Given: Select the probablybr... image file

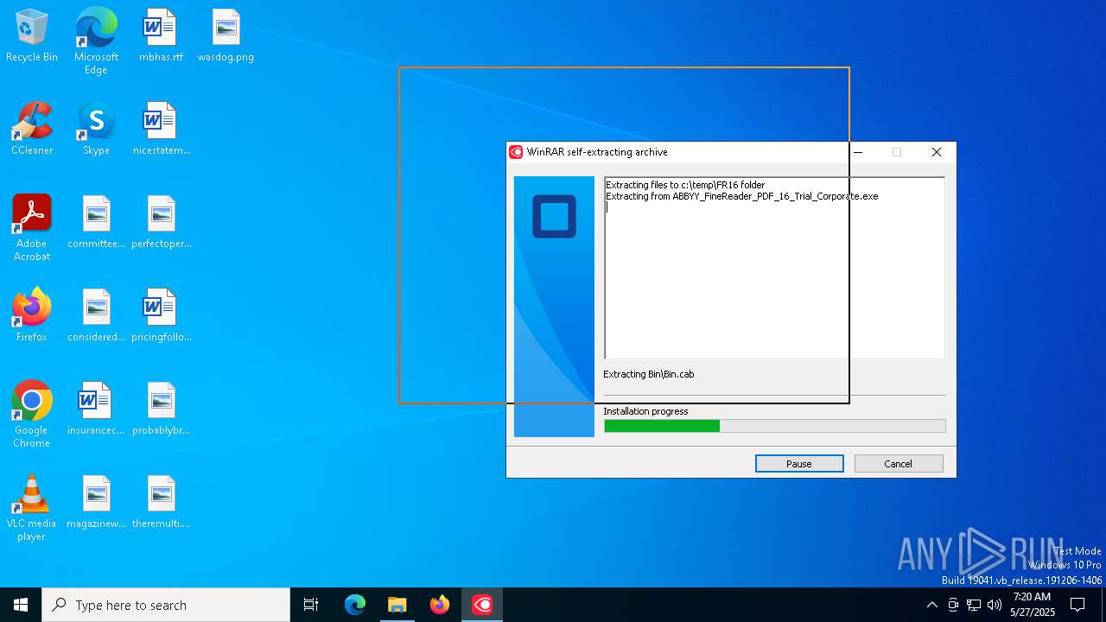Looking at the screenshot, I should pos(161,409).
